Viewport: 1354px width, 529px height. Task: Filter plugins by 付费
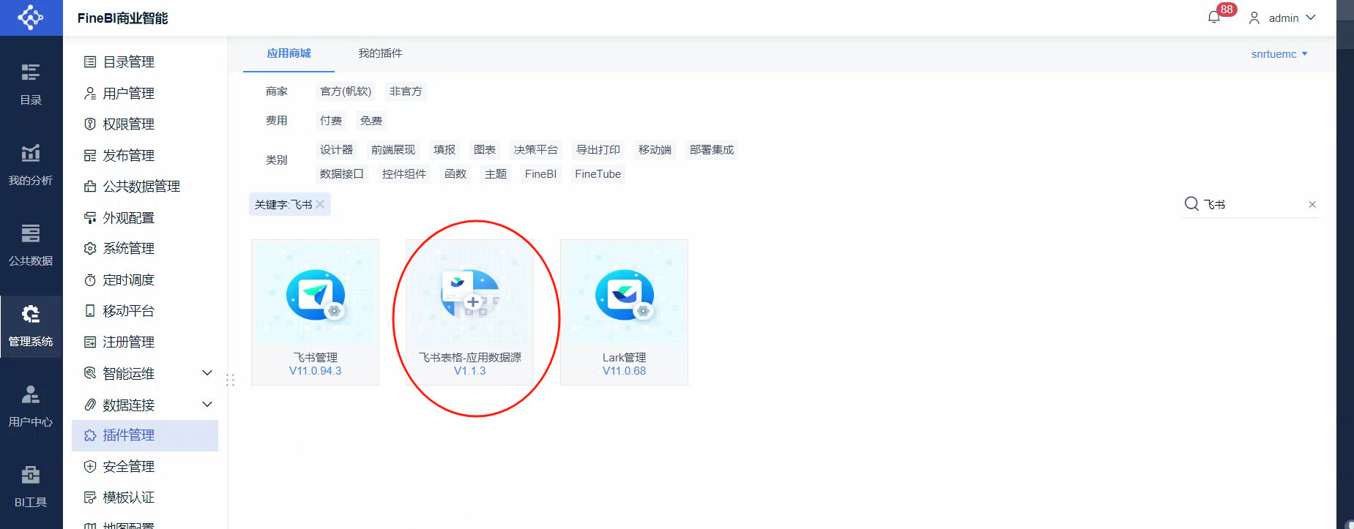pyautogui.click(x=331, y=121)
